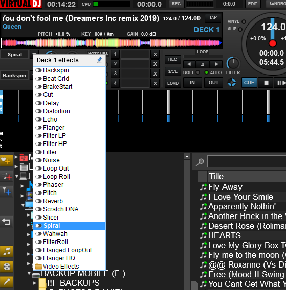This screenshot has width=286, height=290.
Task: Click the play/pause button
Action: (280, 83)
